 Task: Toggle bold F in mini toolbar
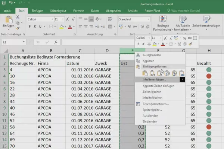pos(138,44)
